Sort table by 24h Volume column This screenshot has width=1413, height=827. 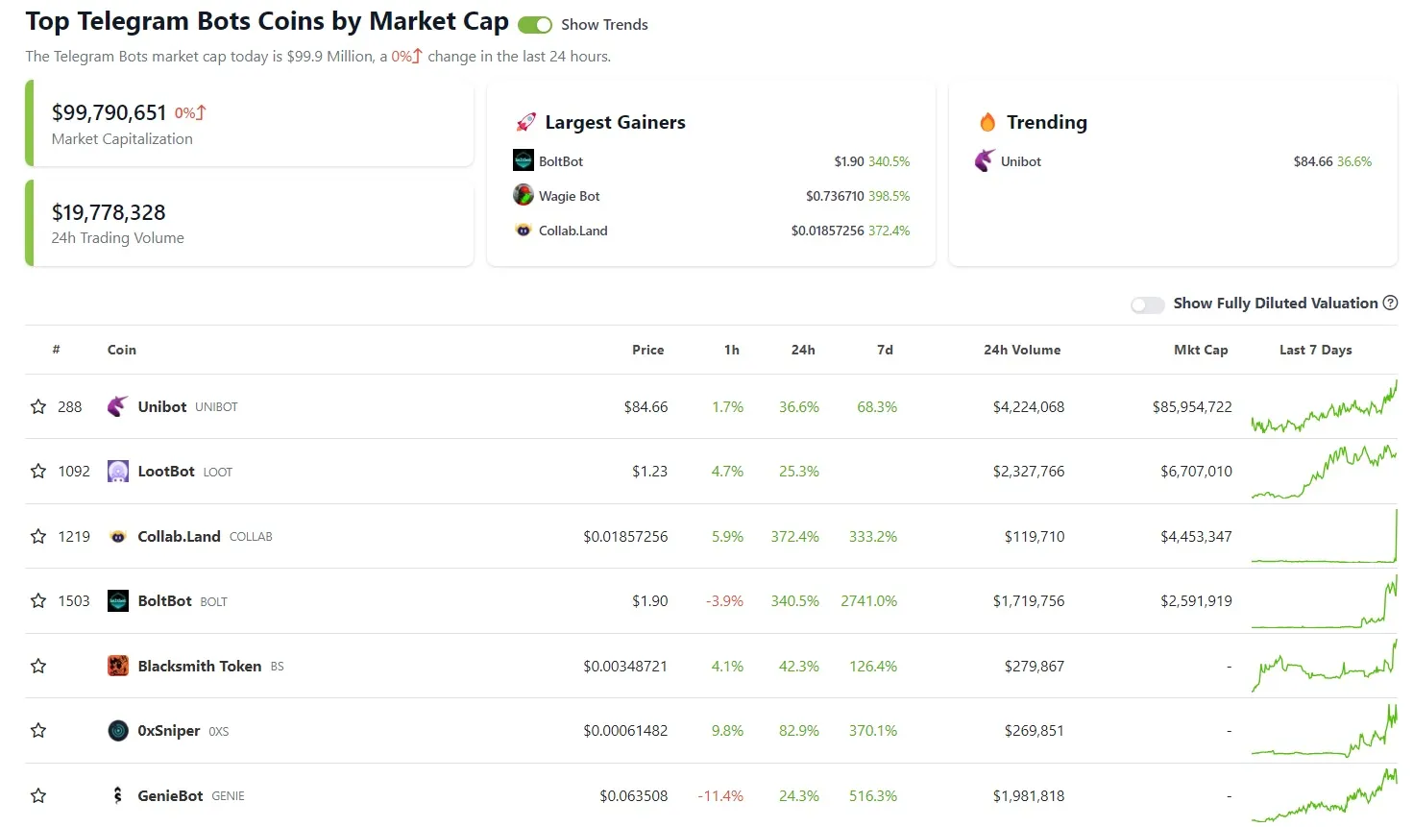pyautogui.click(x=1022, y=350)
